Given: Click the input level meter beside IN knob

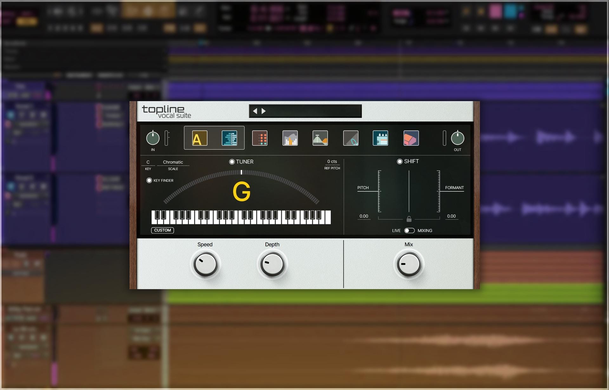Looking at the screenshot, I should [166, 138].
